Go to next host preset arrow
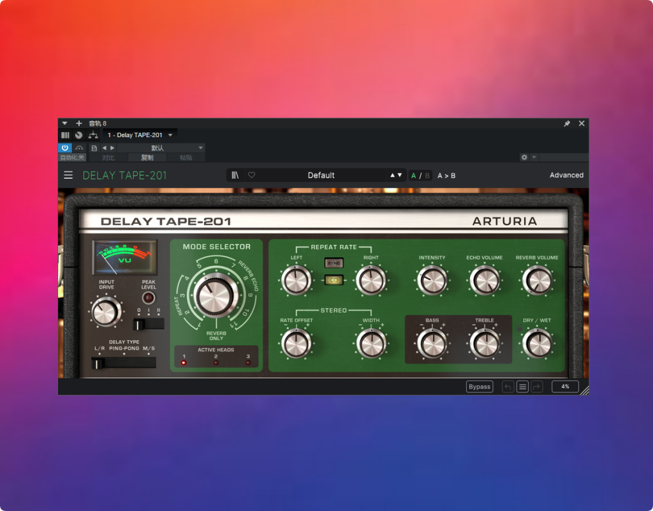 112,148
